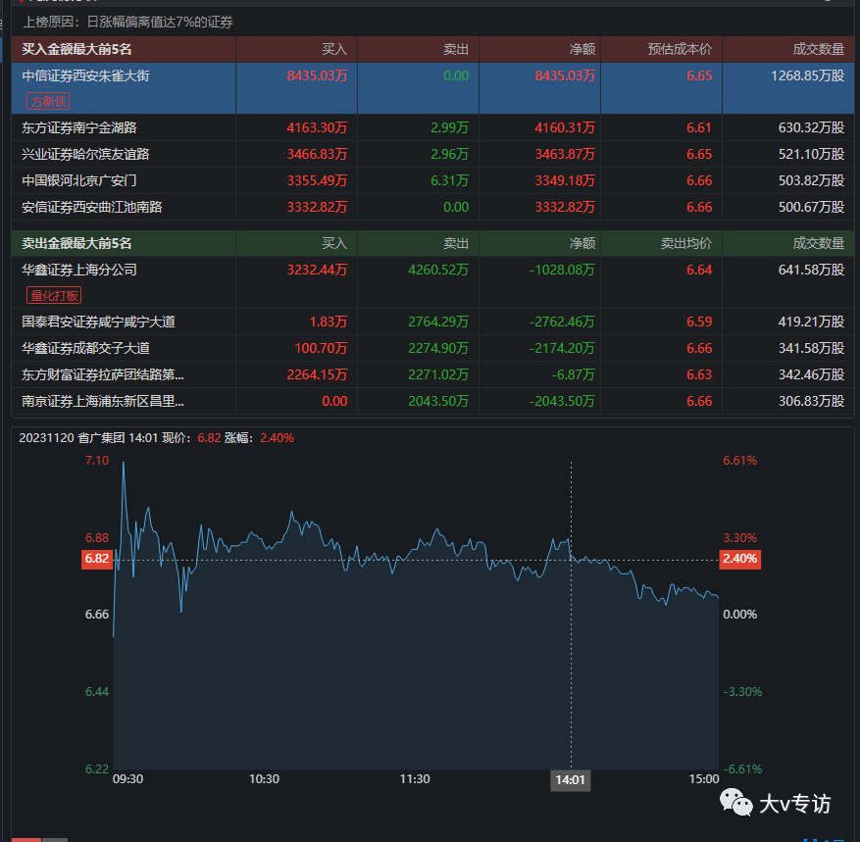860x842 pixels.
Task: Click the 306.83万股 volume cell
Action: pos(811,401)
